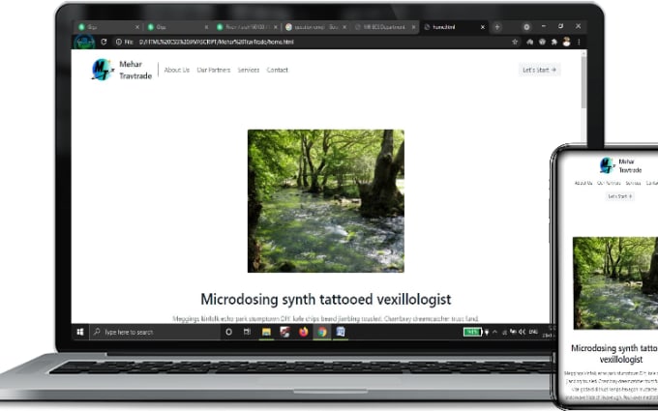Open Task View in the taskbar
Screen dimensions: 658x411
click(x=247, y=332)
